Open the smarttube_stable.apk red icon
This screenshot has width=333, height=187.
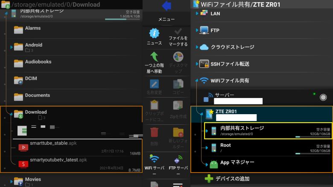click(23, 147)
